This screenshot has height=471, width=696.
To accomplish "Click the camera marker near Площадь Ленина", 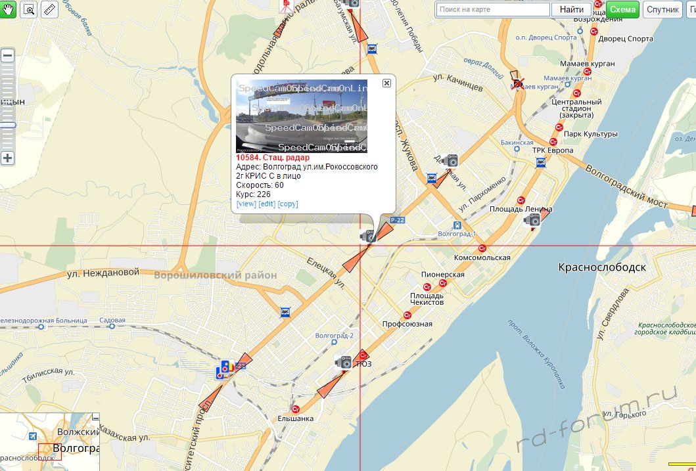I will pos(531,219).
